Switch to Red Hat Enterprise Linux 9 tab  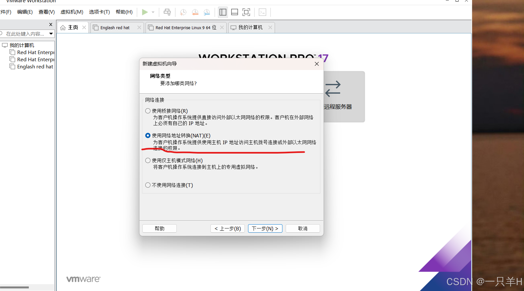185,28
